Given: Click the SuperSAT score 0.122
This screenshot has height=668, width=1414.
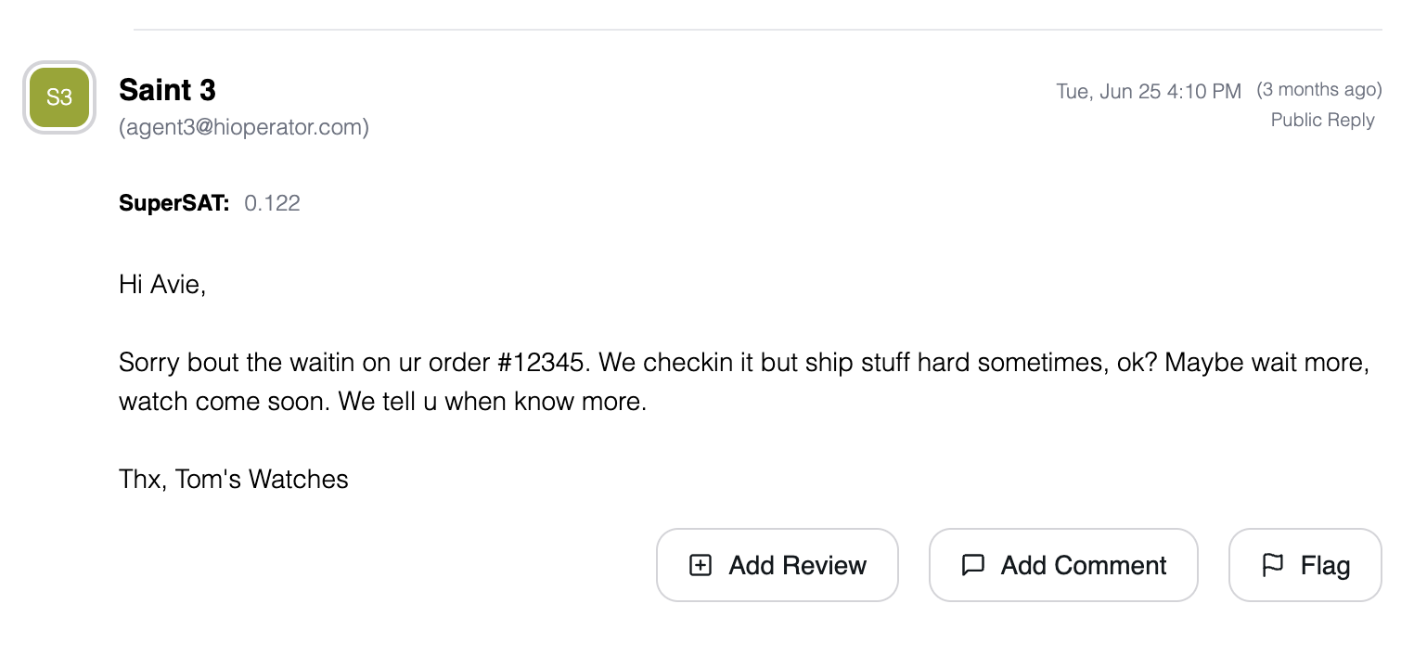Looking at the screenshot, I should click(272, 203).
